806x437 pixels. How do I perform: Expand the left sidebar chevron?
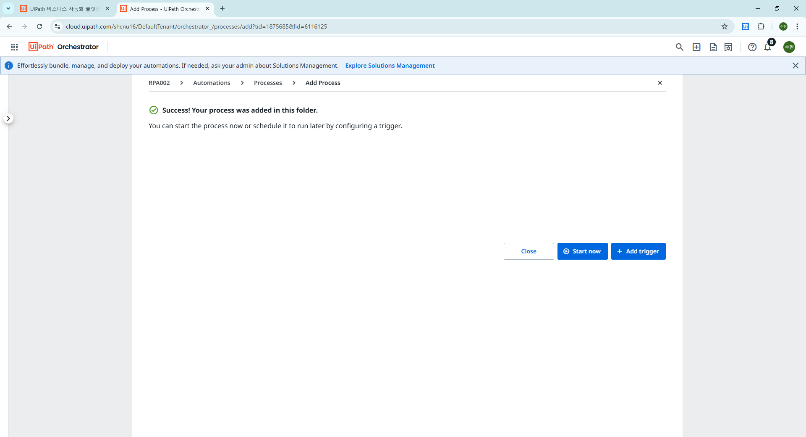pyautogui.click(x=8, y=118)
